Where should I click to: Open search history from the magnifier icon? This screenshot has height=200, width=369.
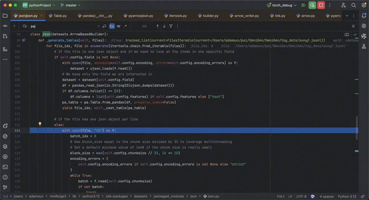[x=25, y=26]
